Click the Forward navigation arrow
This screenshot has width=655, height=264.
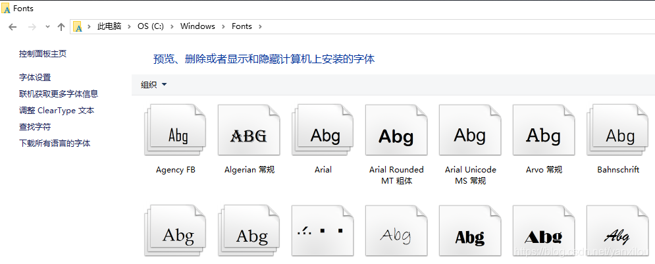click(x=32, y=27)
